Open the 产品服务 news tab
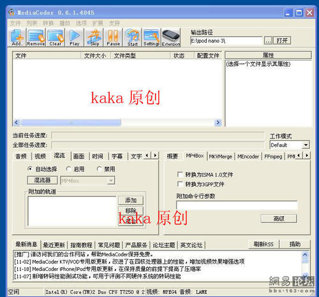The width and height of the screenshot is (319, 297). (x=136, y=245)
